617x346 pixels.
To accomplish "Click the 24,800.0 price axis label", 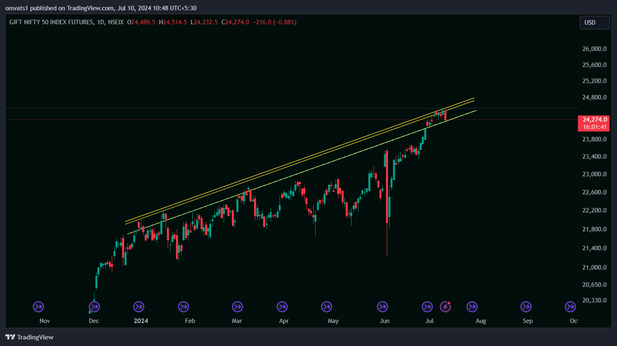I will point(594,97).
